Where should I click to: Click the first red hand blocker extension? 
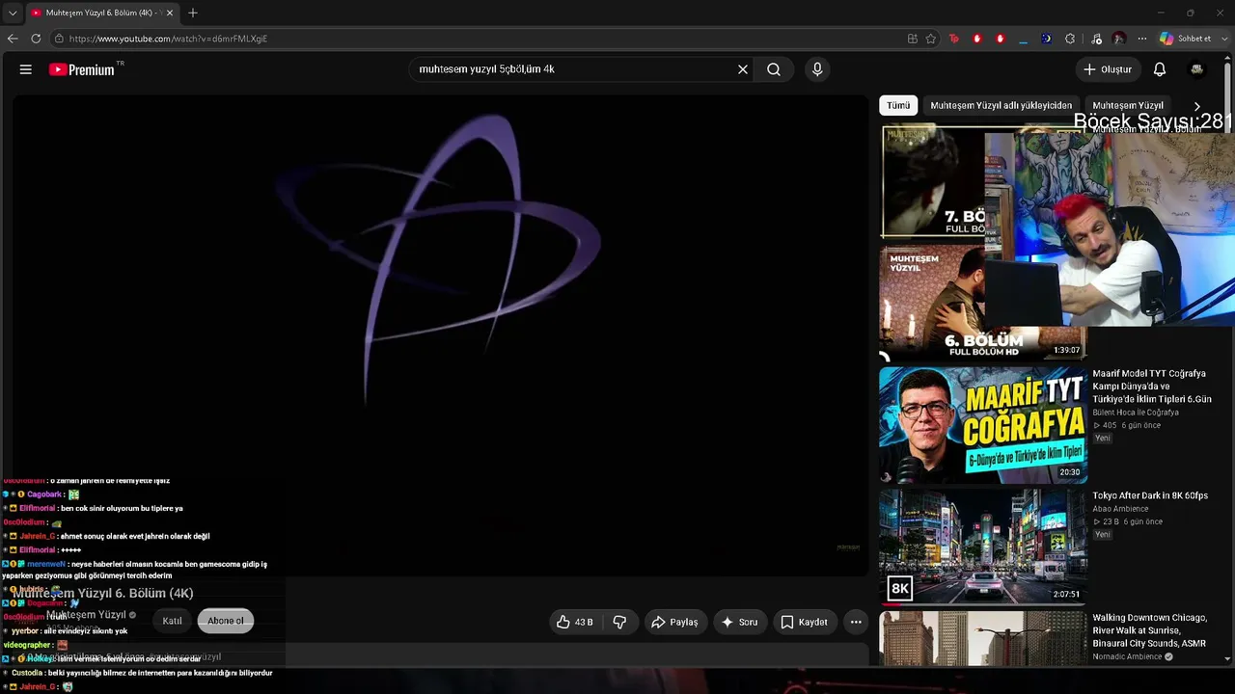tap(977, 39)
